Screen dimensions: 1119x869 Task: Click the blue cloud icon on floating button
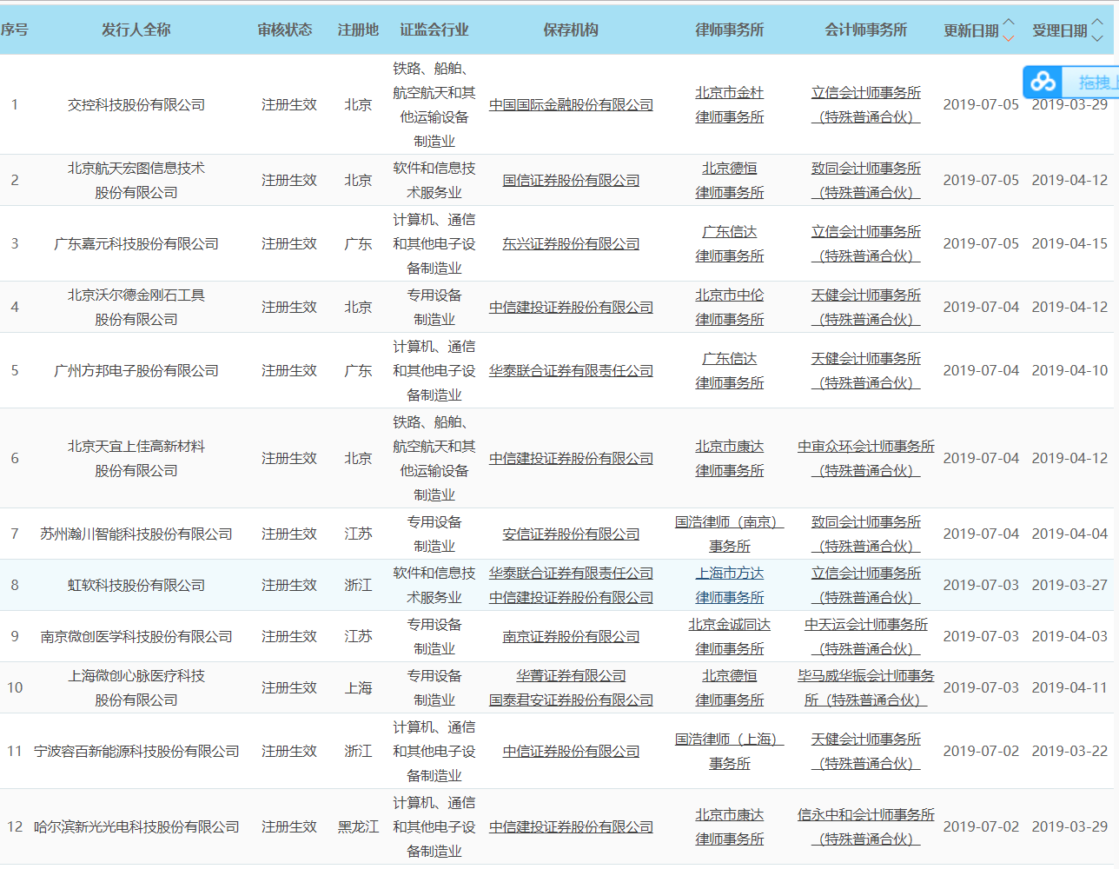coord(1043,83)
